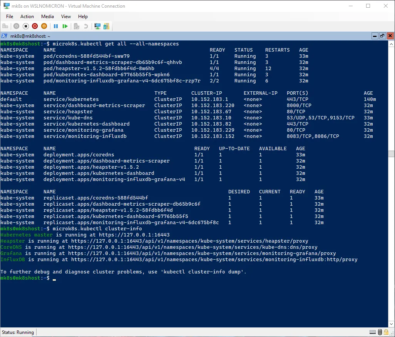Click the green Reset/Start icon
This screenshot has width=395, height=337.
[65, 26]
